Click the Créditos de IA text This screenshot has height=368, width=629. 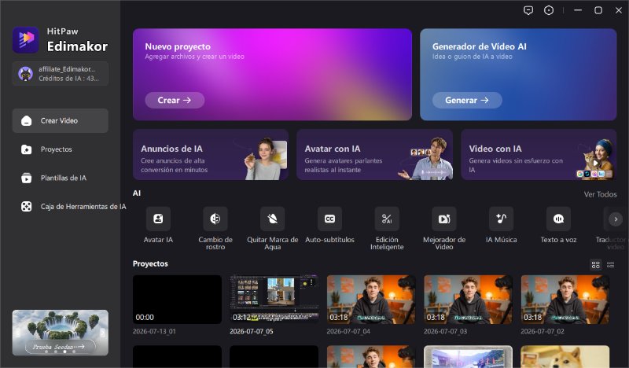coord(68,79)
